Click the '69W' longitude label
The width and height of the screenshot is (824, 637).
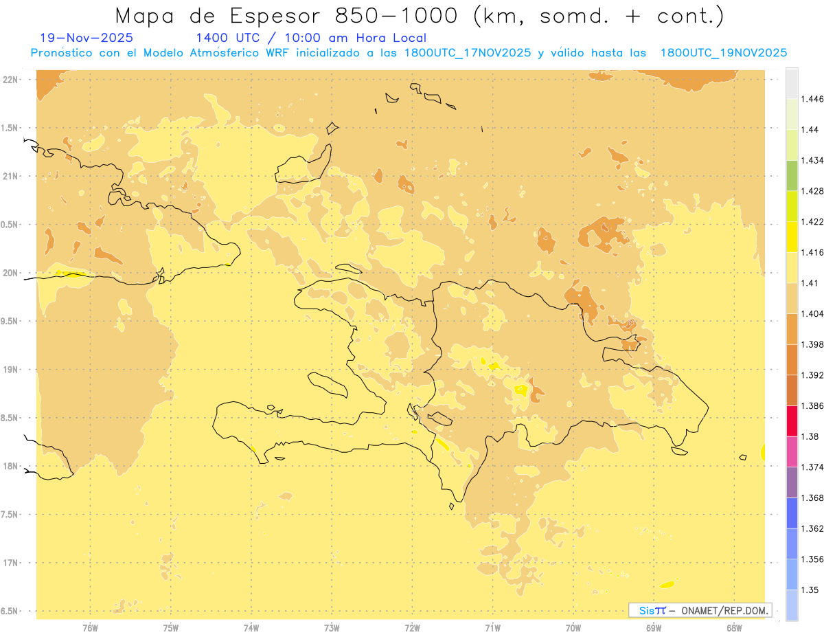pos(654,628)
